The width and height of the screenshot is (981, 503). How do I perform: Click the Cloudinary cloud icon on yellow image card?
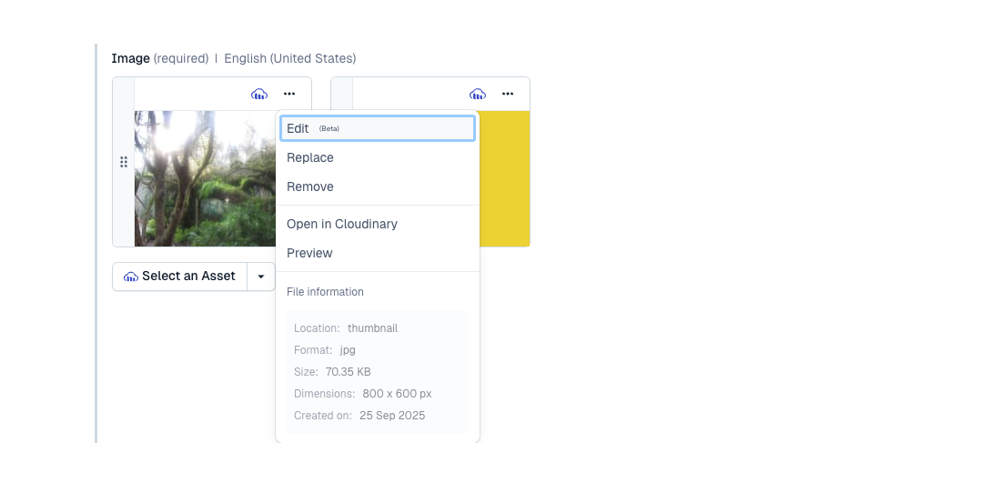tap(478, 94)
